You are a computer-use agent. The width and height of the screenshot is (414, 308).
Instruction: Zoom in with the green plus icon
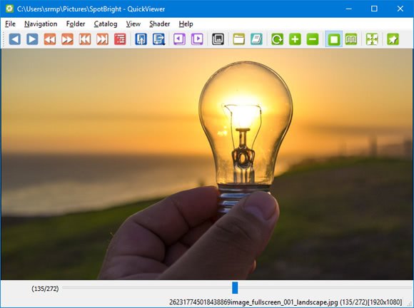pos(295,39)
